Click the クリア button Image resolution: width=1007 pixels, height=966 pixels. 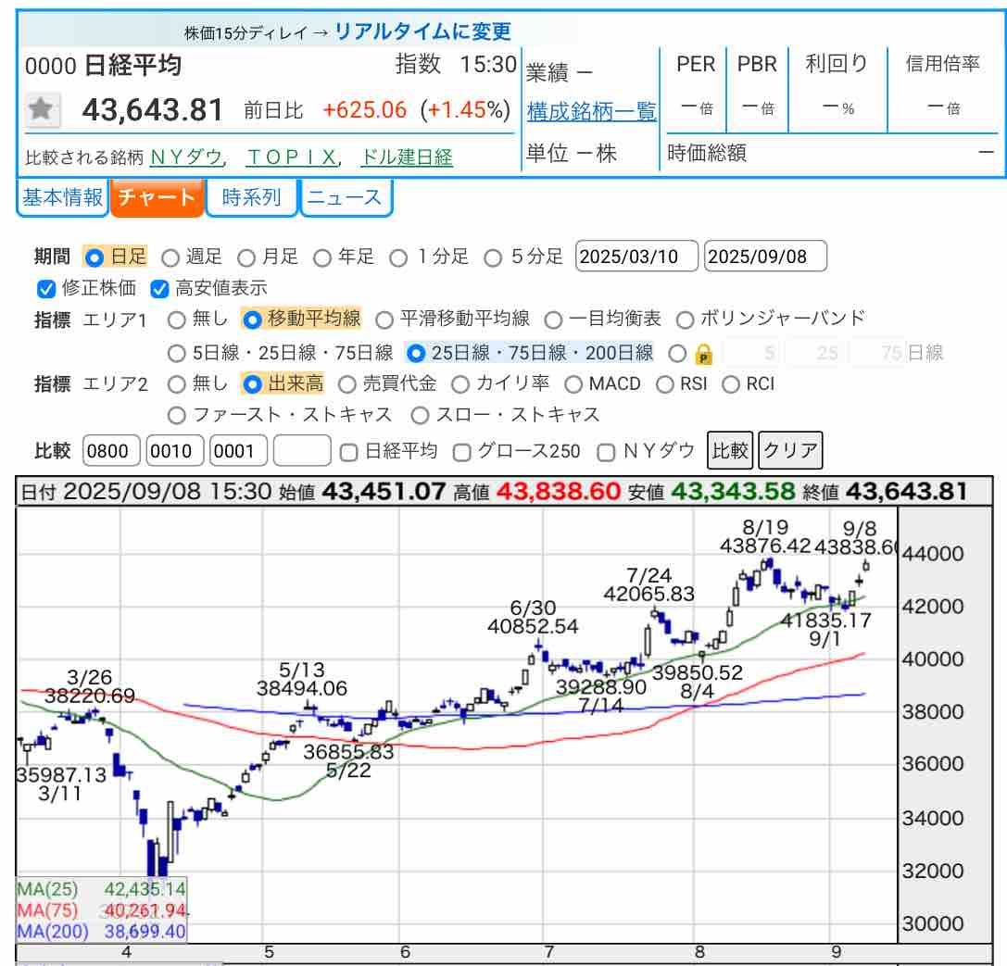click(x=790, y=451)
